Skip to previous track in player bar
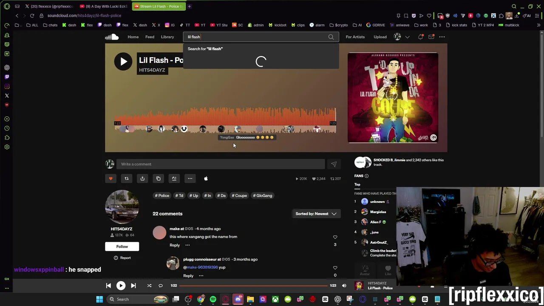Image resolution: width=544 pixels, height=306 pixels. 108,286
